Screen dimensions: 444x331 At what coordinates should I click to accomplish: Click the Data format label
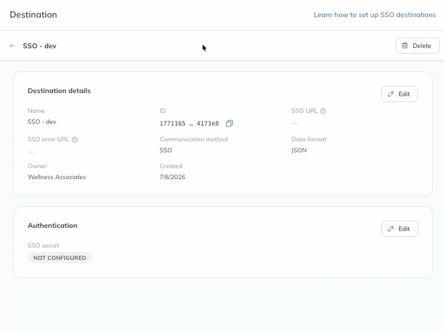click(309, 139)
